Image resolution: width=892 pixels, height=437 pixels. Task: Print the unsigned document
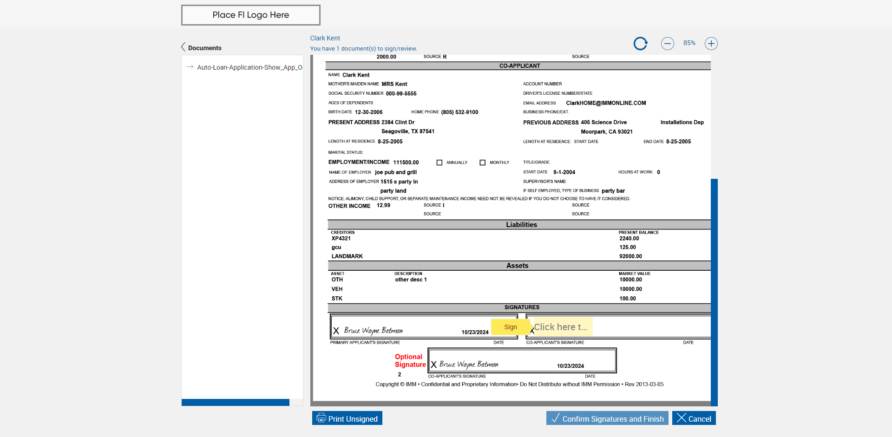(347, 418)
